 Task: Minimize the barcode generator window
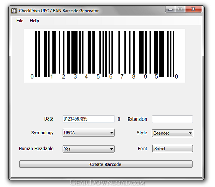click(x=170, y=9)
